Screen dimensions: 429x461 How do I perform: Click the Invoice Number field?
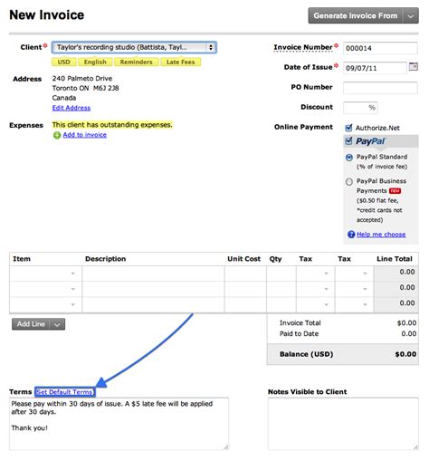tap(380, 48)
